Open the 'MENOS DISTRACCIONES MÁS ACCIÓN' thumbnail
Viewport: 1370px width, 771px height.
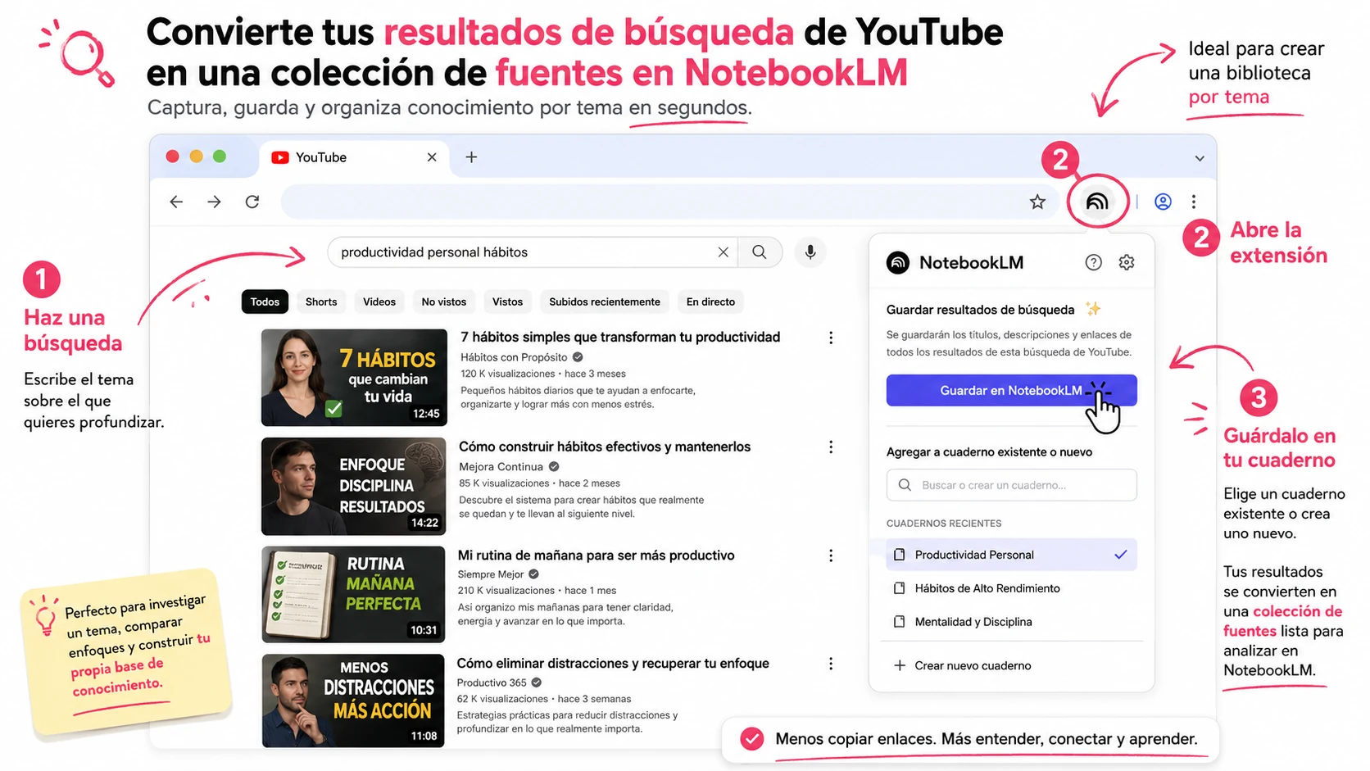(354, 701)
